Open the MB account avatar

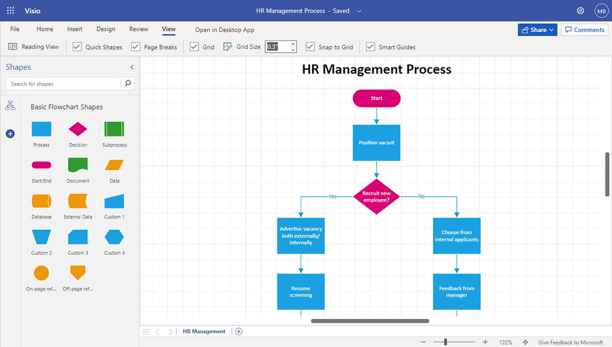(x=602, y=11)
